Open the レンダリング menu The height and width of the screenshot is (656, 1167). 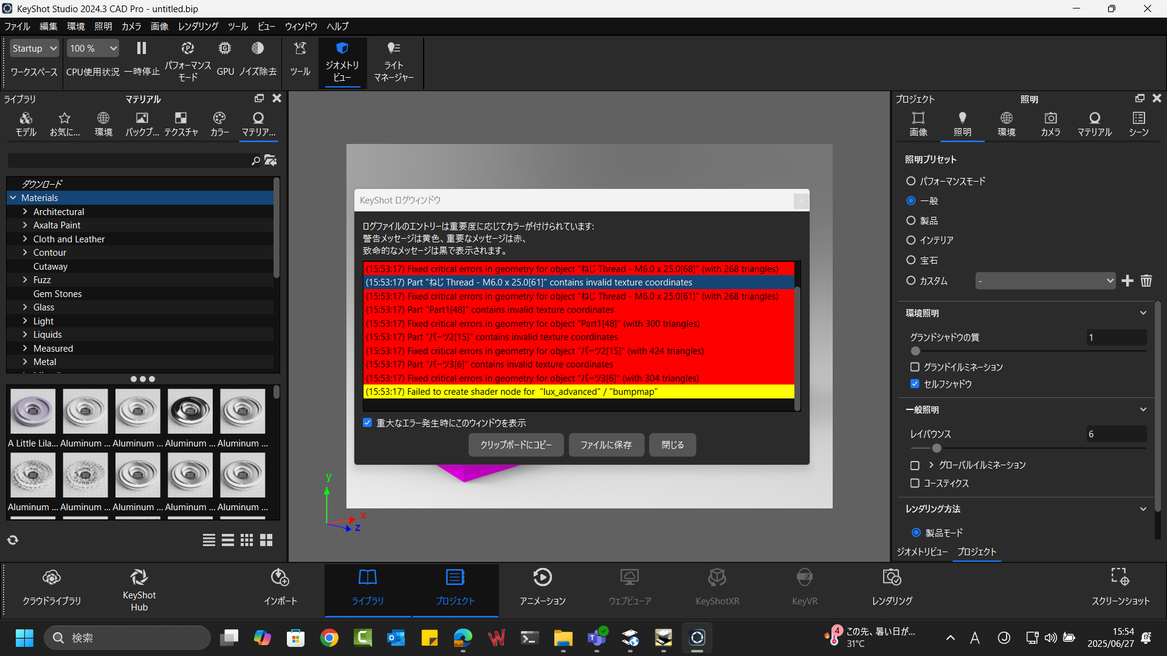point(198,26)
